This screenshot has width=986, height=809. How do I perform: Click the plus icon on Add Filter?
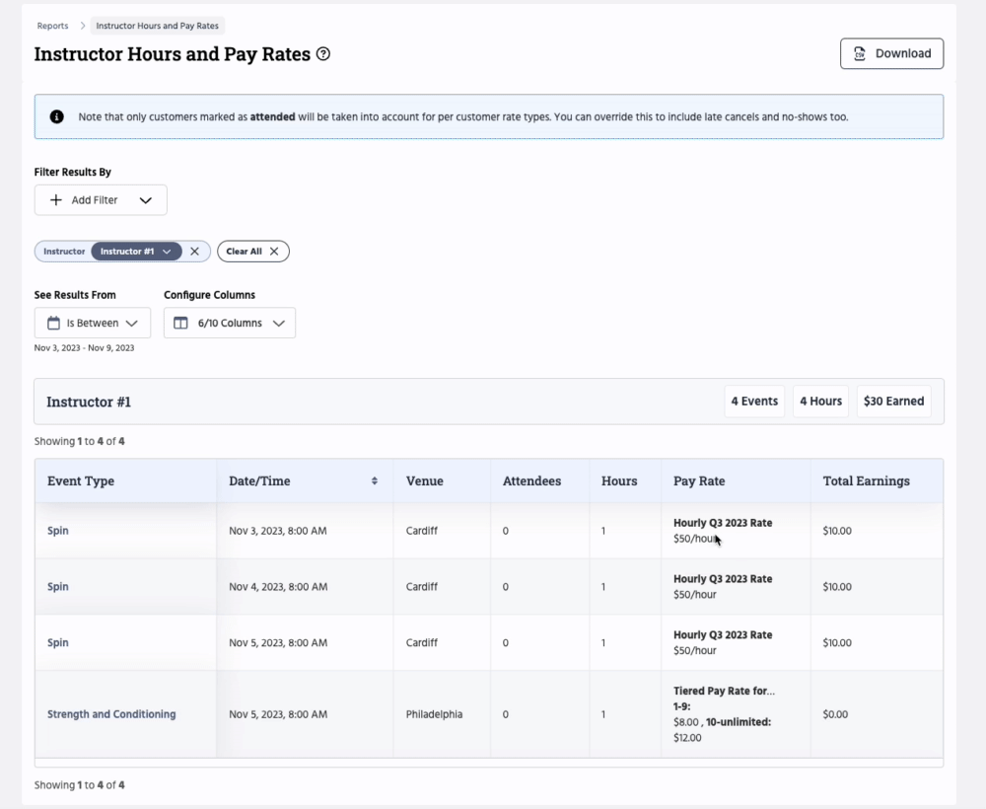56,200
